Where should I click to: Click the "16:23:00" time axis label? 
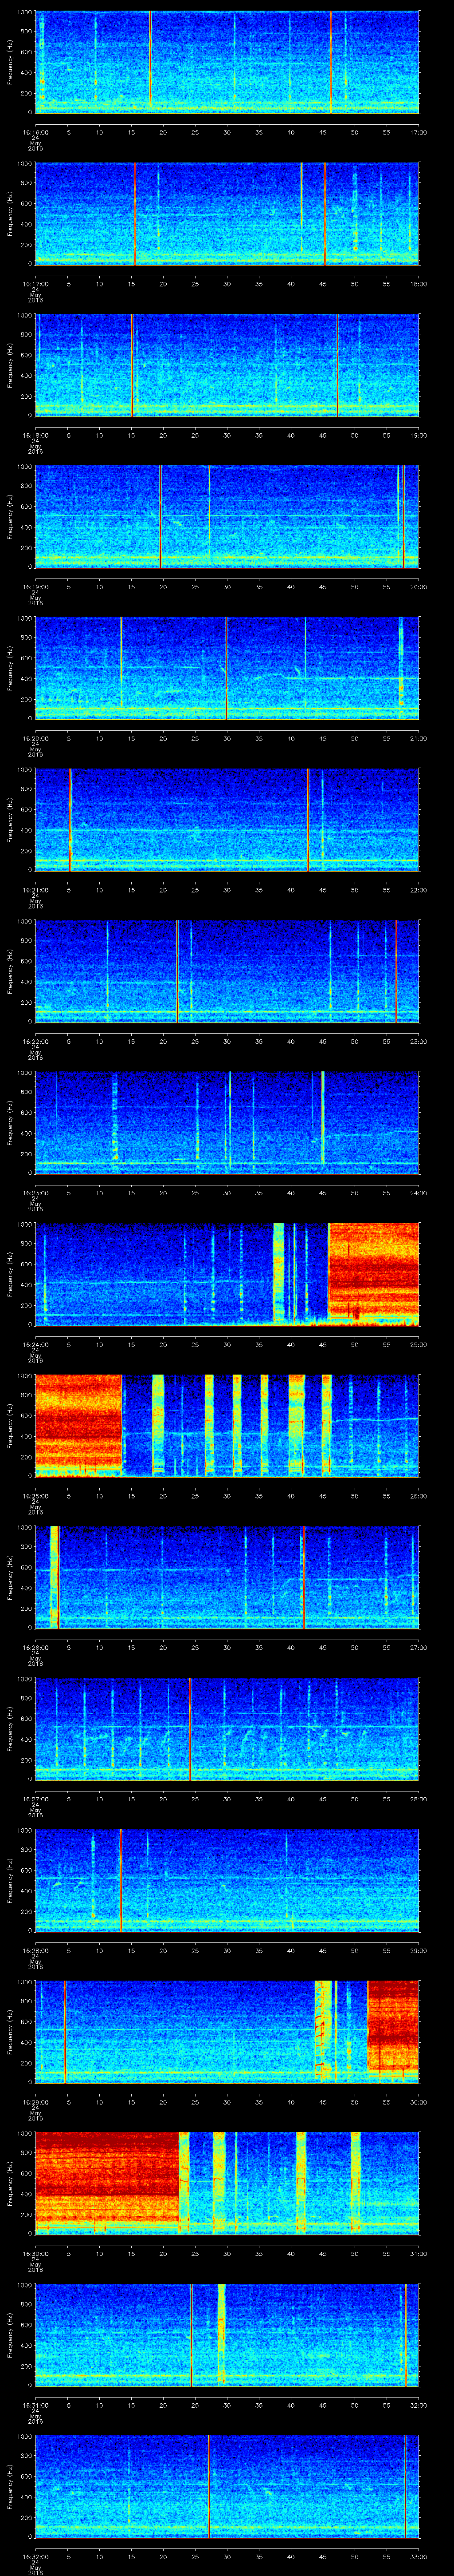point(36,1192)
